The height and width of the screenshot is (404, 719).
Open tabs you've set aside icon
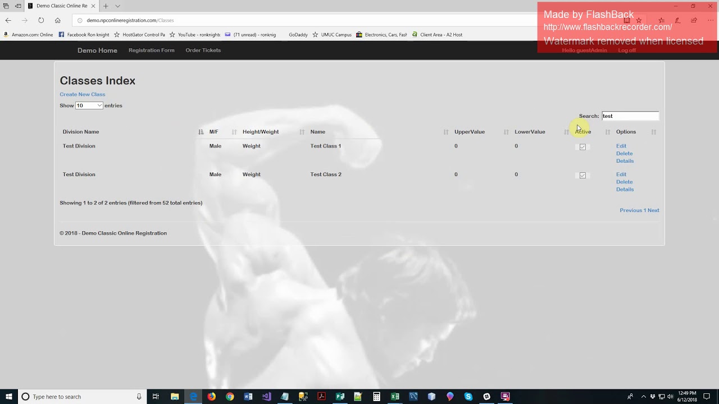(x=6, y=6)
